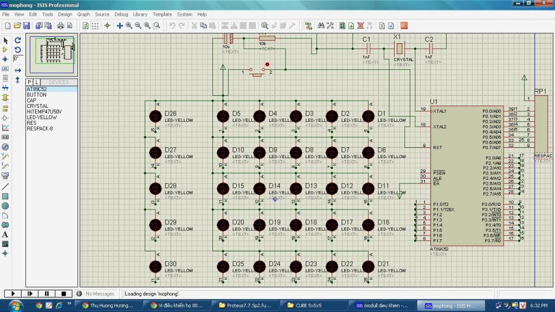Open the Pick devices P button

pyautogui.click(x=29, y=82)
